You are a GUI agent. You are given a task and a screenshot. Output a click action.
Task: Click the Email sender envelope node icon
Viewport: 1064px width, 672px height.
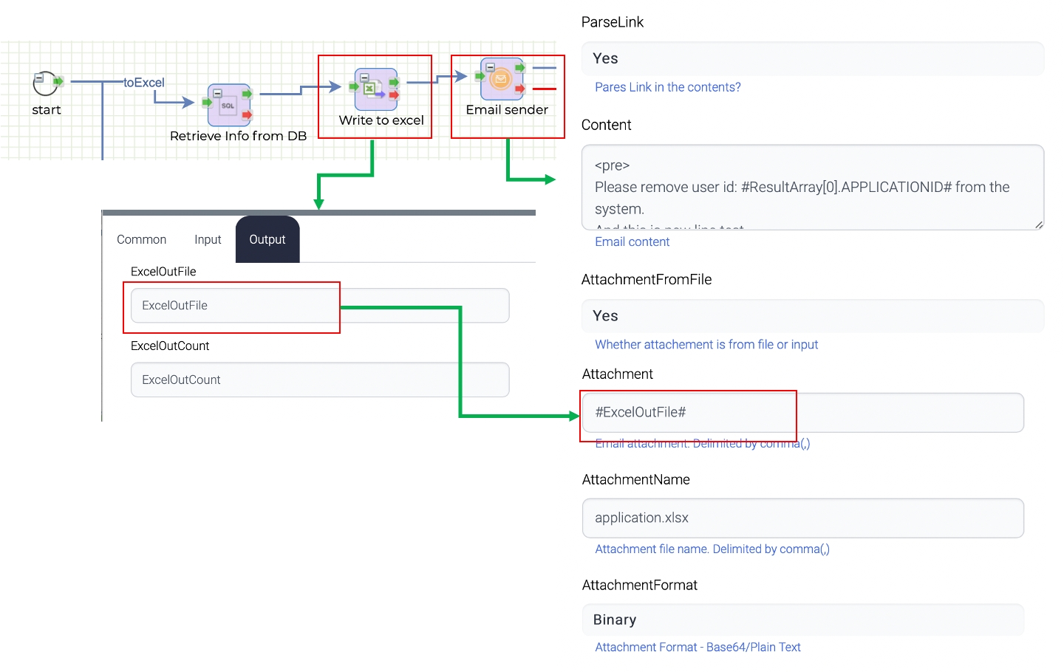point(501,79)
